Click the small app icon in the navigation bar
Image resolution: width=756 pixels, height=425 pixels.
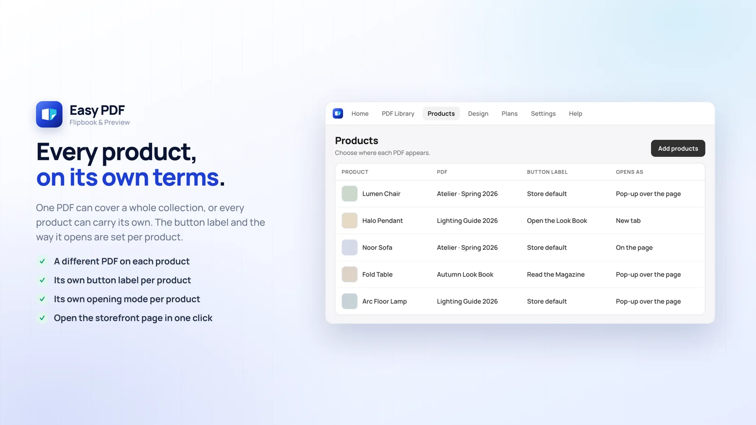[x=338, y=113]
